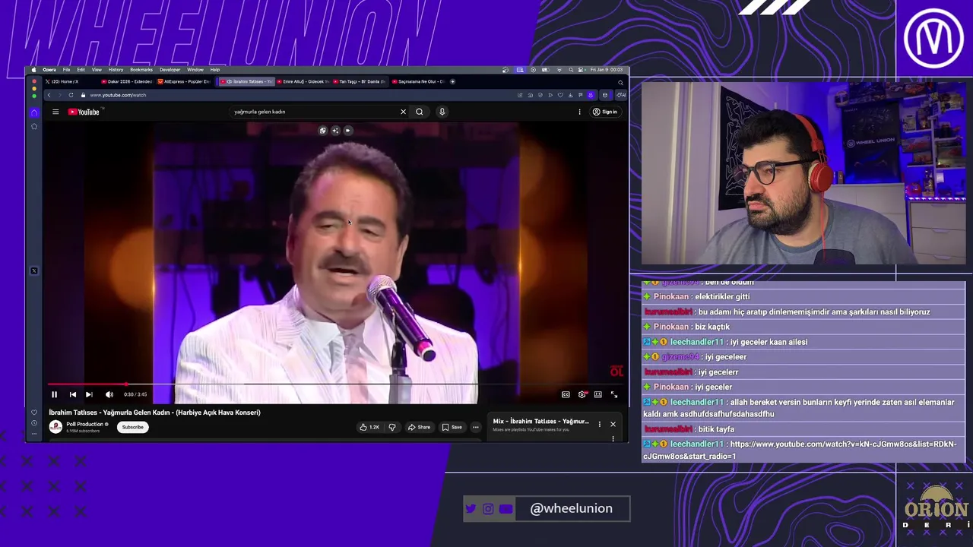
Task: Dislike the video
Action: coord(392,427)
